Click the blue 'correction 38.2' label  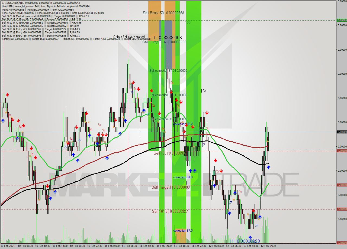183,124
